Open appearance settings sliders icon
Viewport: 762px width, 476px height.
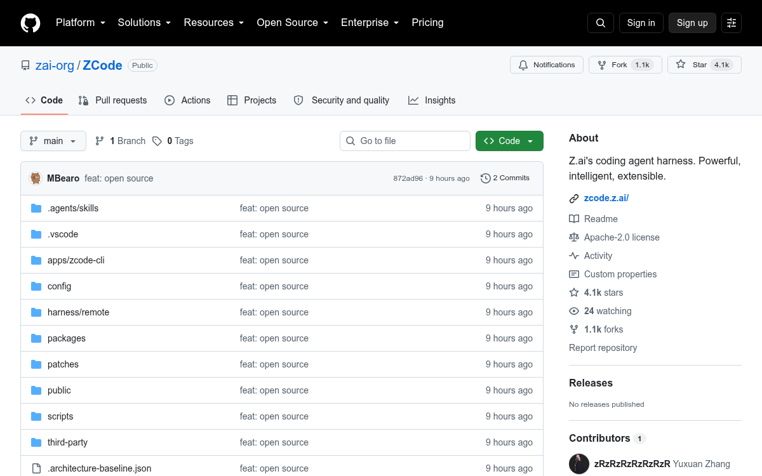coord(732,23)
